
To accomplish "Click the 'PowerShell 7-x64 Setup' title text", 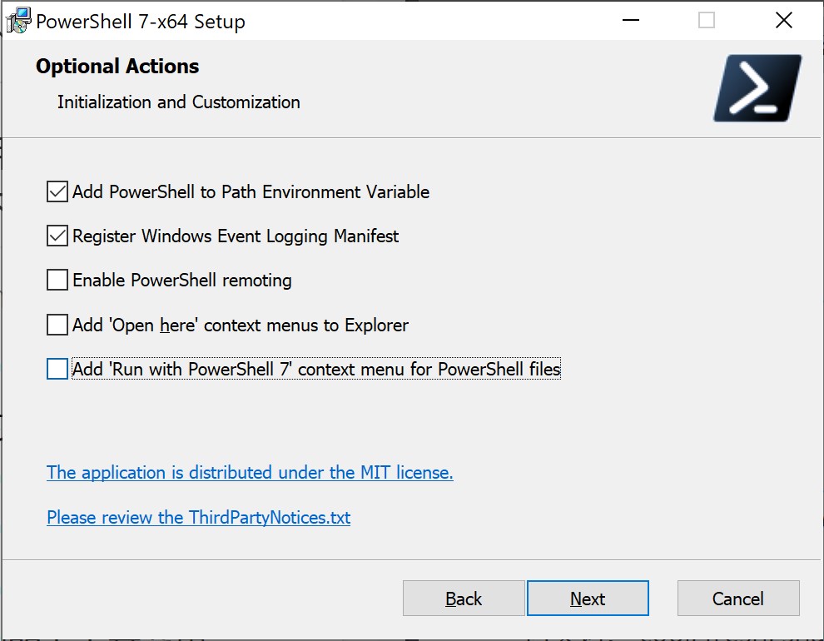I will [x=140, y=22].
